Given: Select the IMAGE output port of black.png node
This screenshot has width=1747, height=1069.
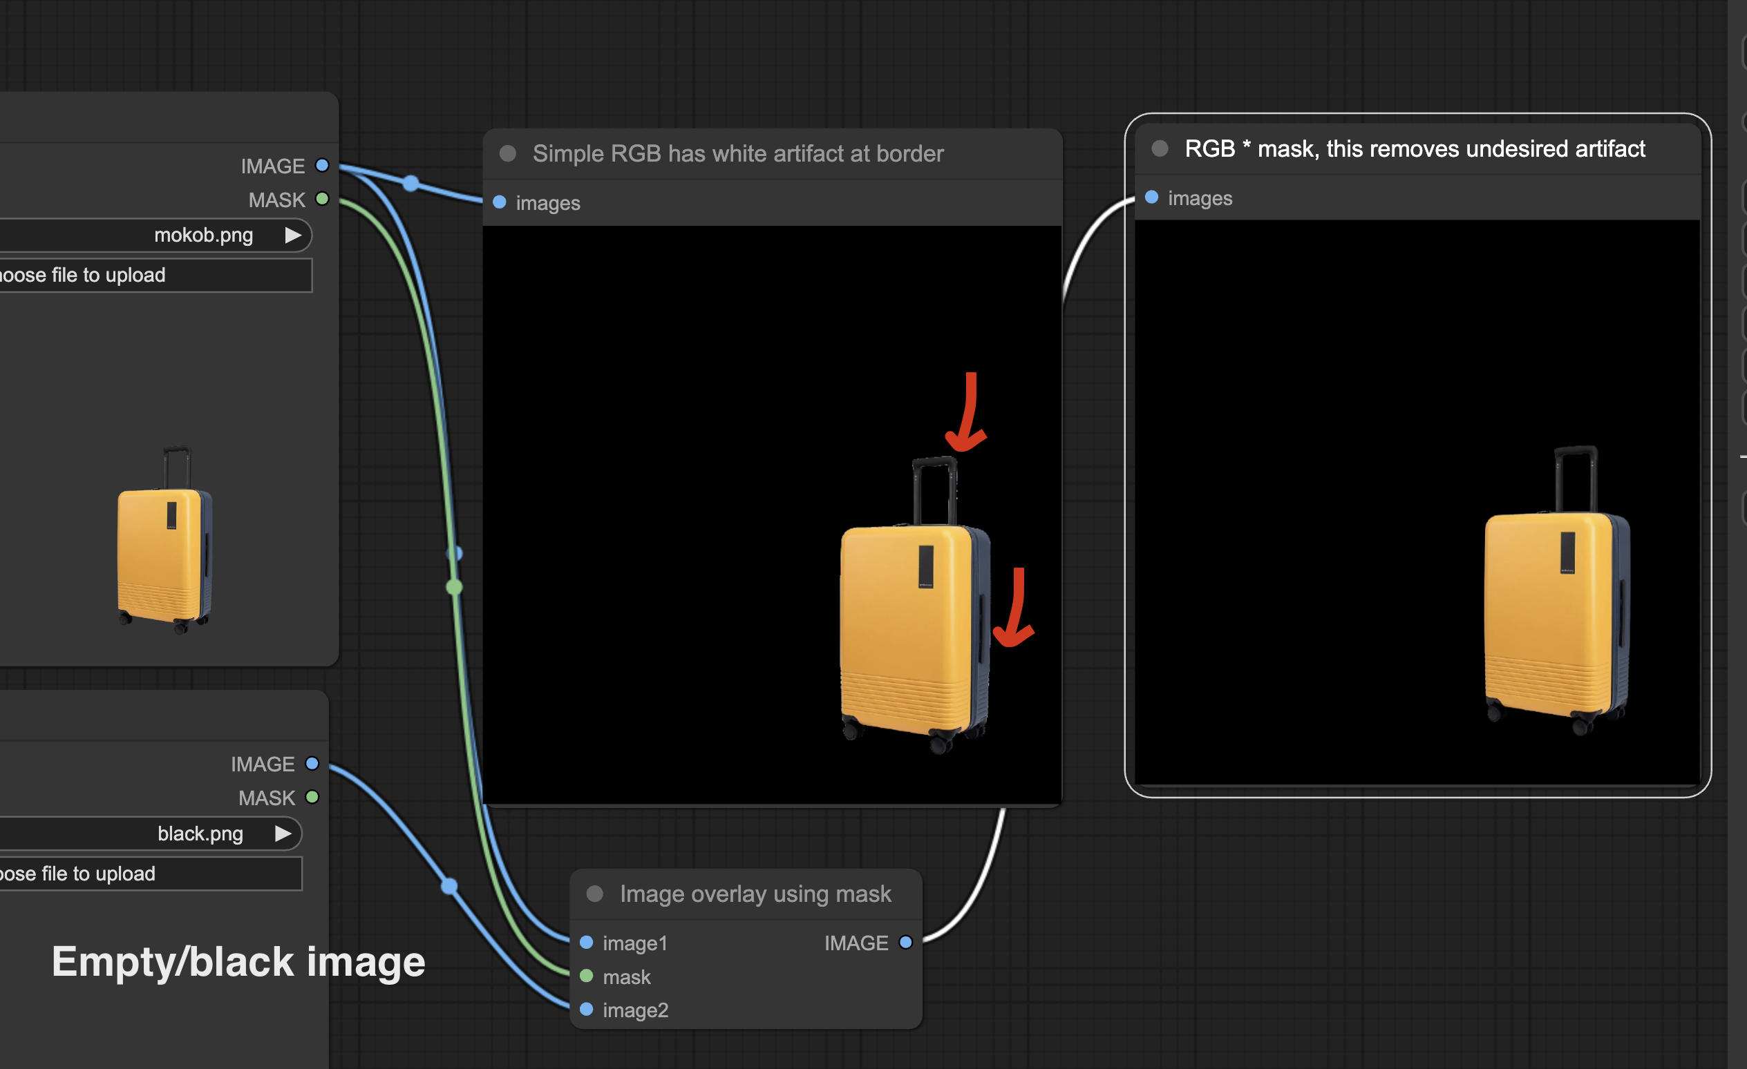Looking at the screenshot, I should tap(312, 764).
